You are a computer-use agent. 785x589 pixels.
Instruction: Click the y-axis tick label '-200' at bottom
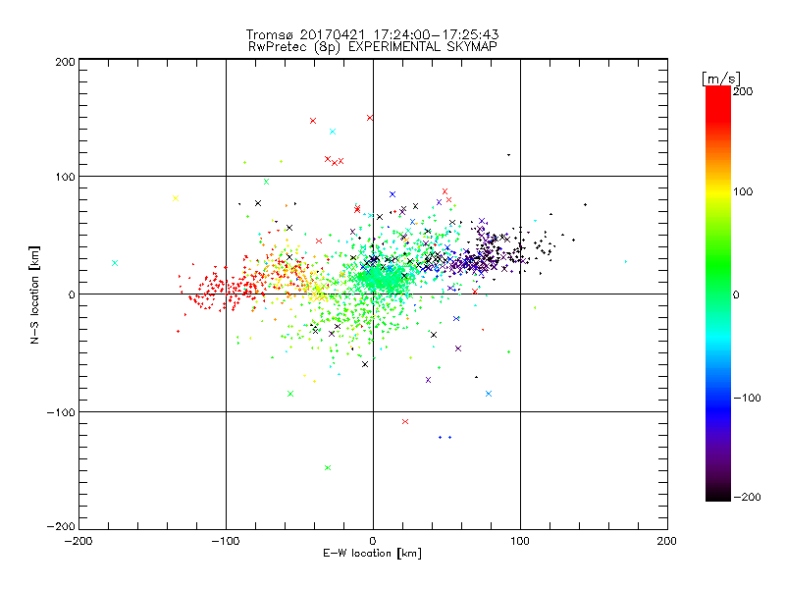coord(61,526)
